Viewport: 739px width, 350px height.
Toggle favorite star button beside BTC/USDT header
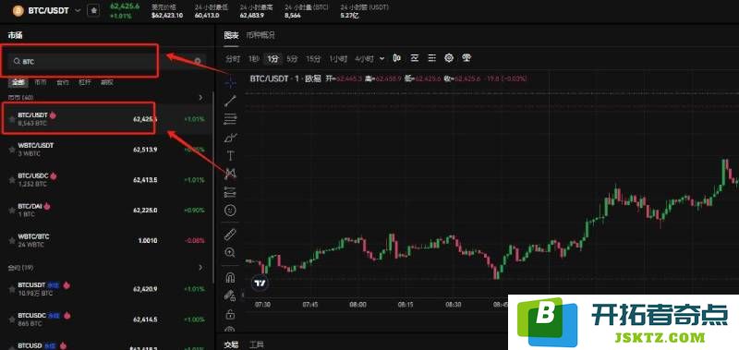(93, 10)
